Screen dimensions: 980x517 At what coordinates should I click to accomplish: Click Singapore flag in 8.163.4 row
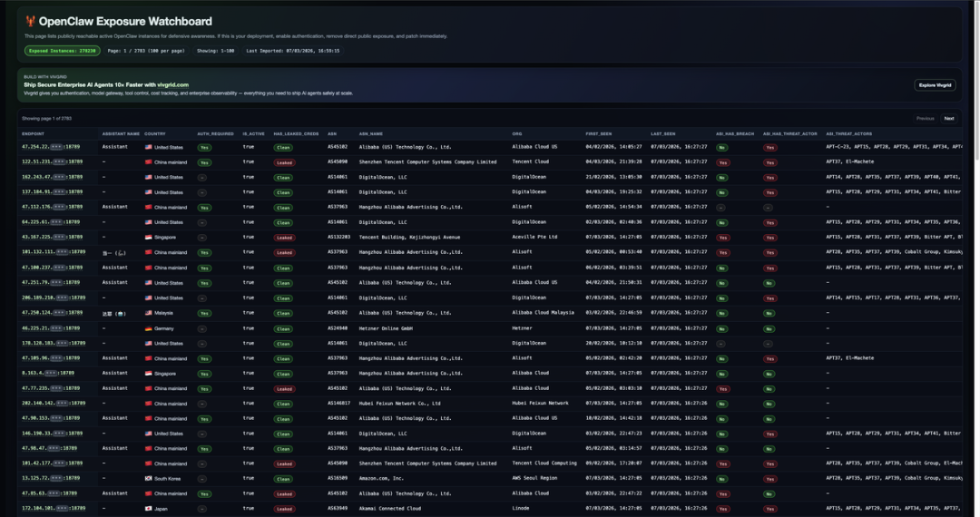coord(148,374)
